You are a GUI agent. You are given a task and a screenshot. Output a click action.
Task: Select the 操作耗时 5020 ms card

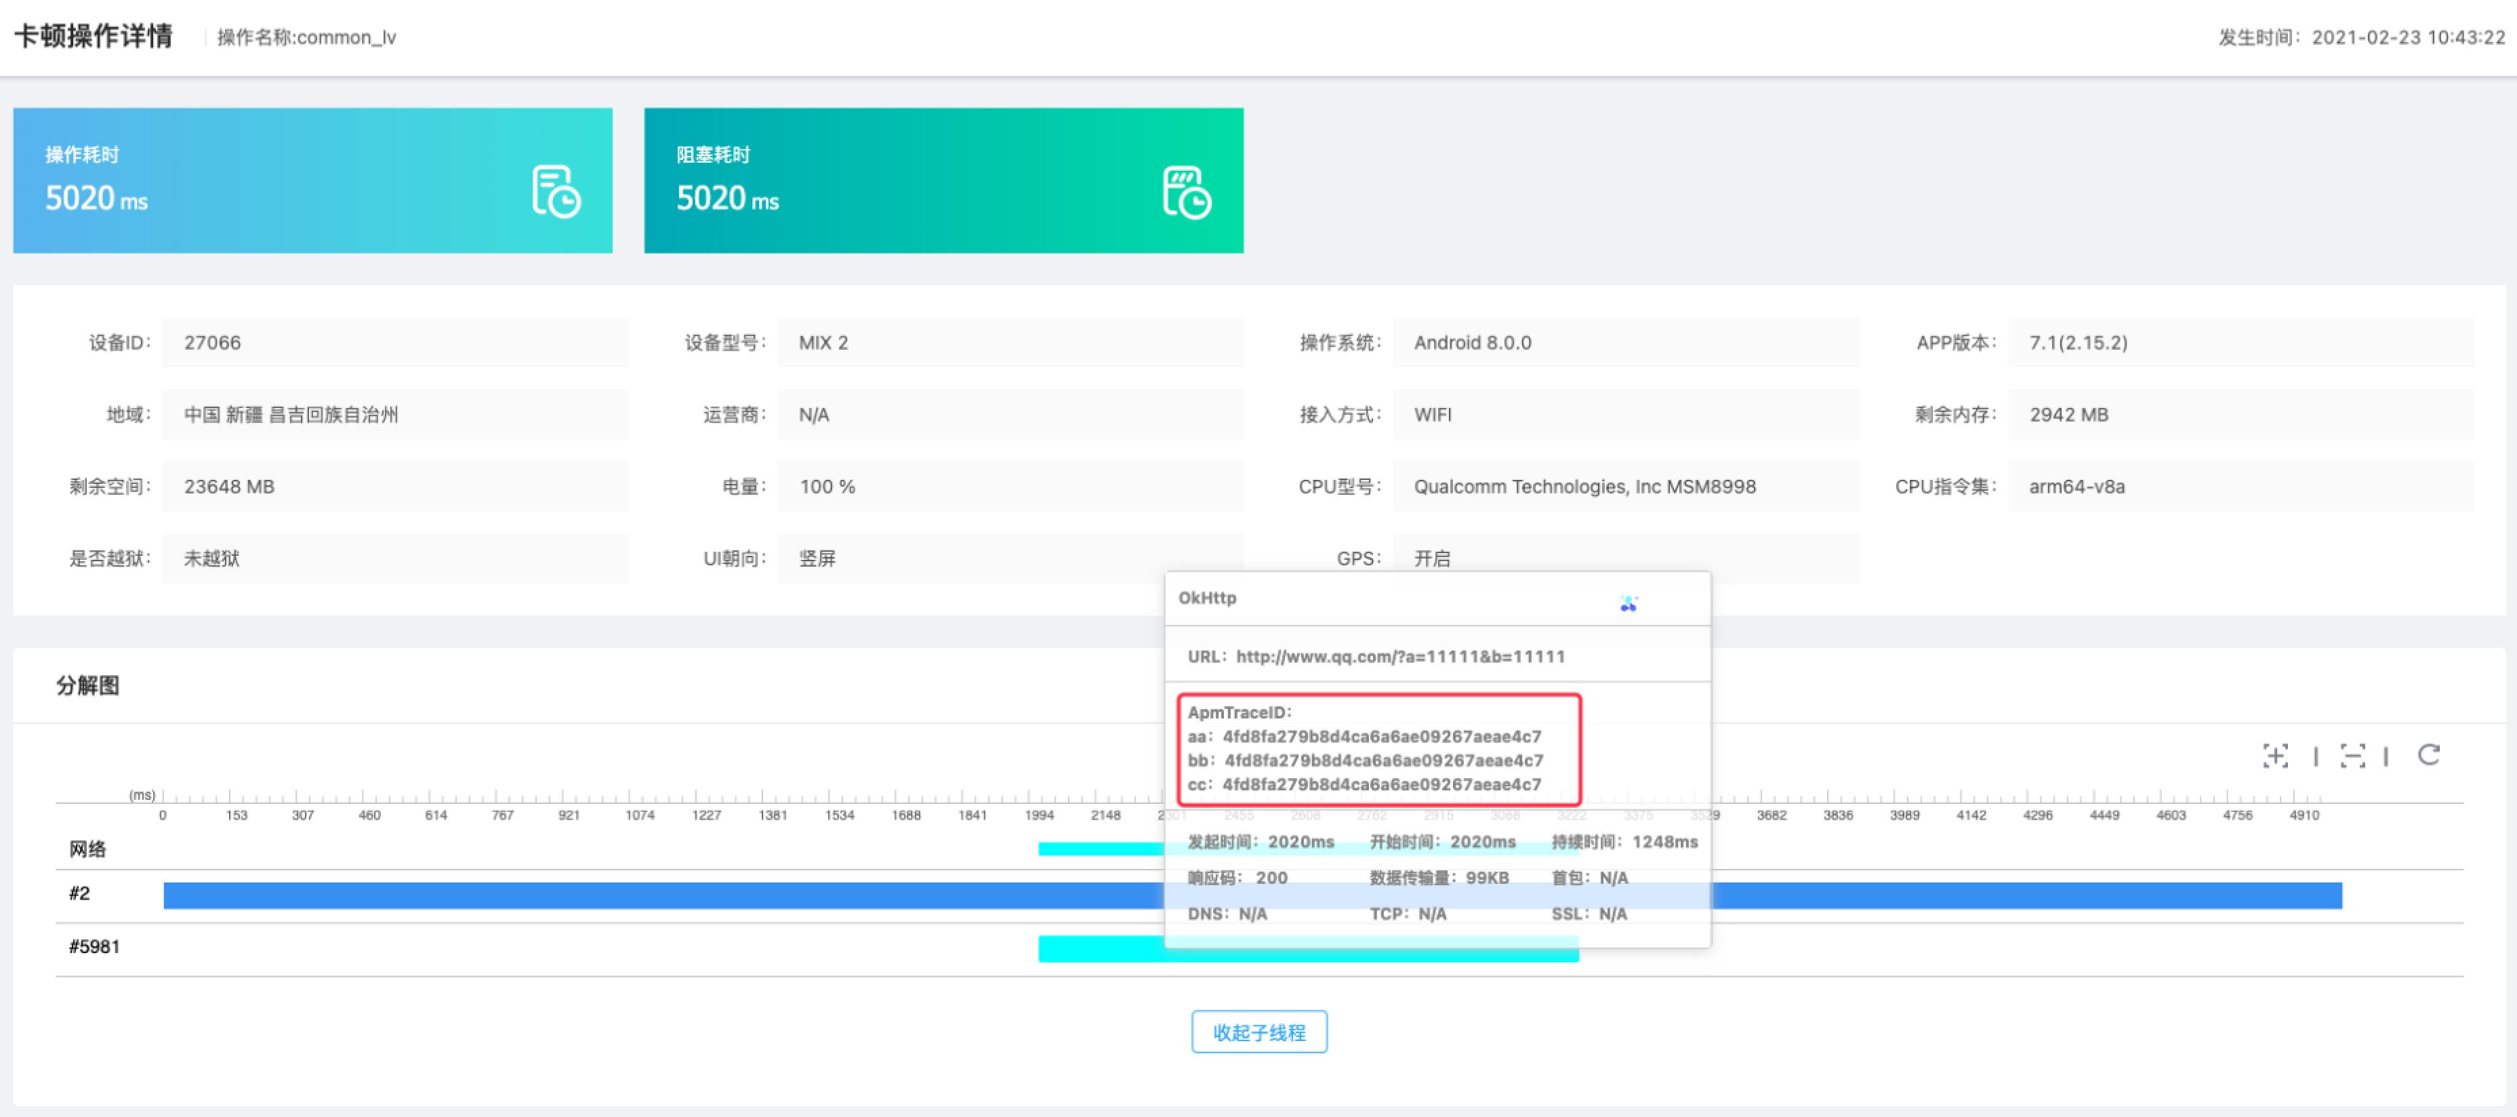(312, 181)
